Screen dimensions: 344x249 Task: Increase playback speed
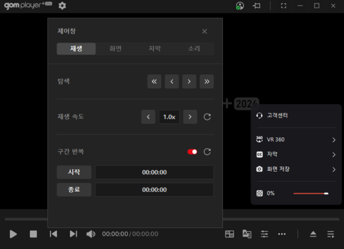pyautogui.click(x=190, y=117)
